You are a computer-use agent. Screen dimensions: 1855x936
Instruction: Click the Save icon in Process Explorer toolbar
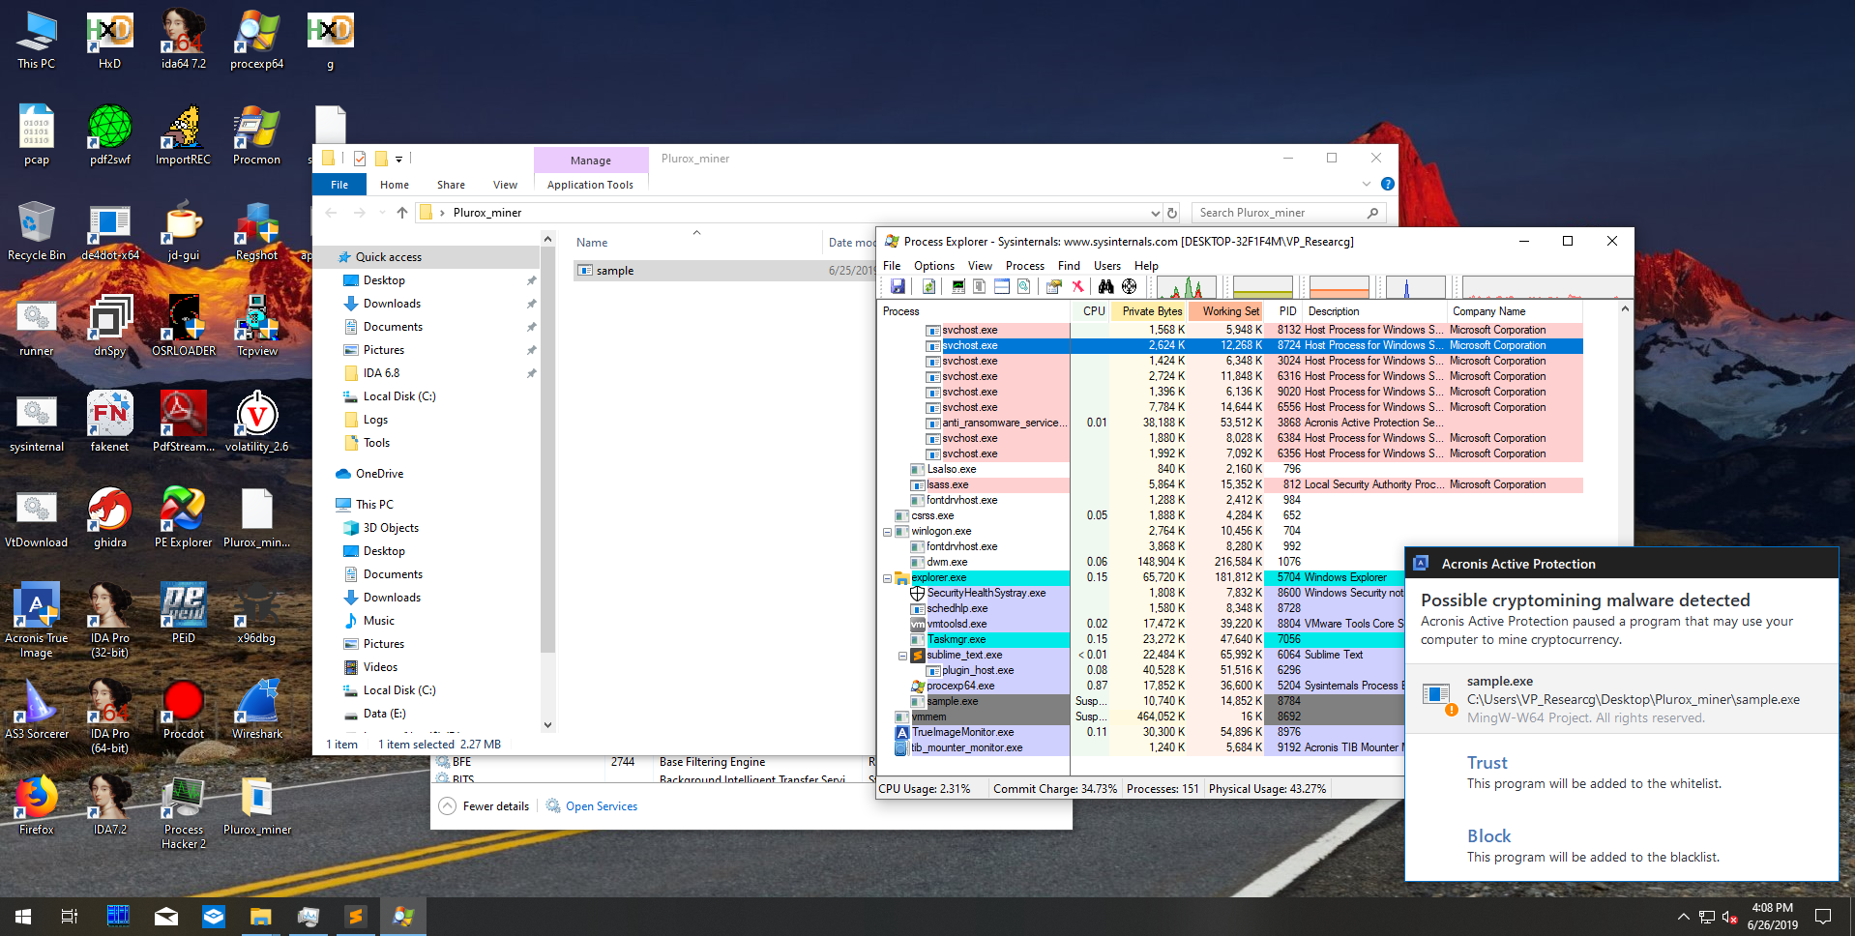tap(898, 286)
